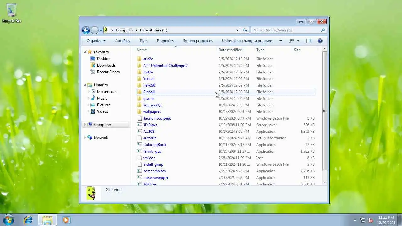Show more toolbar commands chevron
This screenshot has height=226, width=402.
281,41
